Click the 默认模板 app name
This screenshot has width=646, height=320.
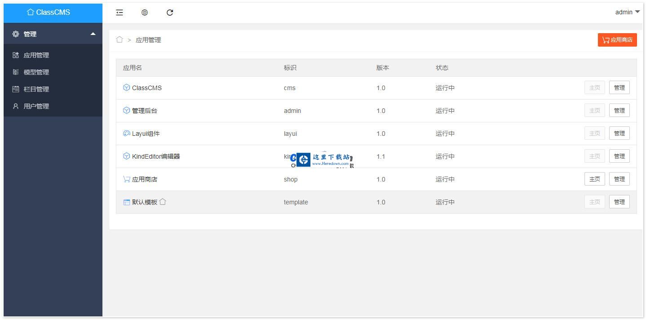pos(145,202)
